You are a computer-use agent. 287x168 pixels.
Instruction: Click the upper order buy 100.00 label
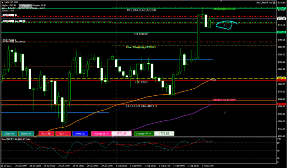coord(14,22)
